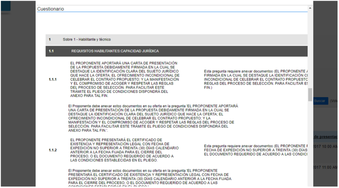Viewport: 339px width, 188px height.
Task: Click the instruction paragraph below question 1.1.1
Action: point(153,118)
